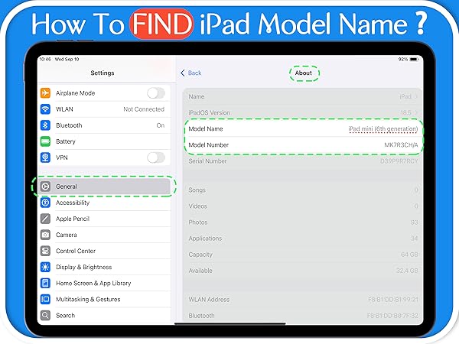Select the Model Name row
Screen dimensions: 459x344
303,128
